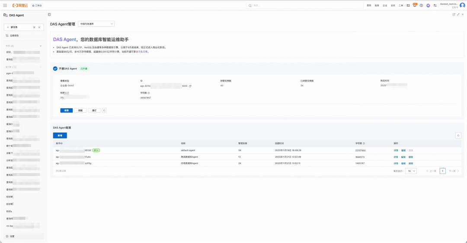The height and width of the screenshot is (243, 467).
Task: Open the 工单 menu in the top bar
Action: coord(401,5)
